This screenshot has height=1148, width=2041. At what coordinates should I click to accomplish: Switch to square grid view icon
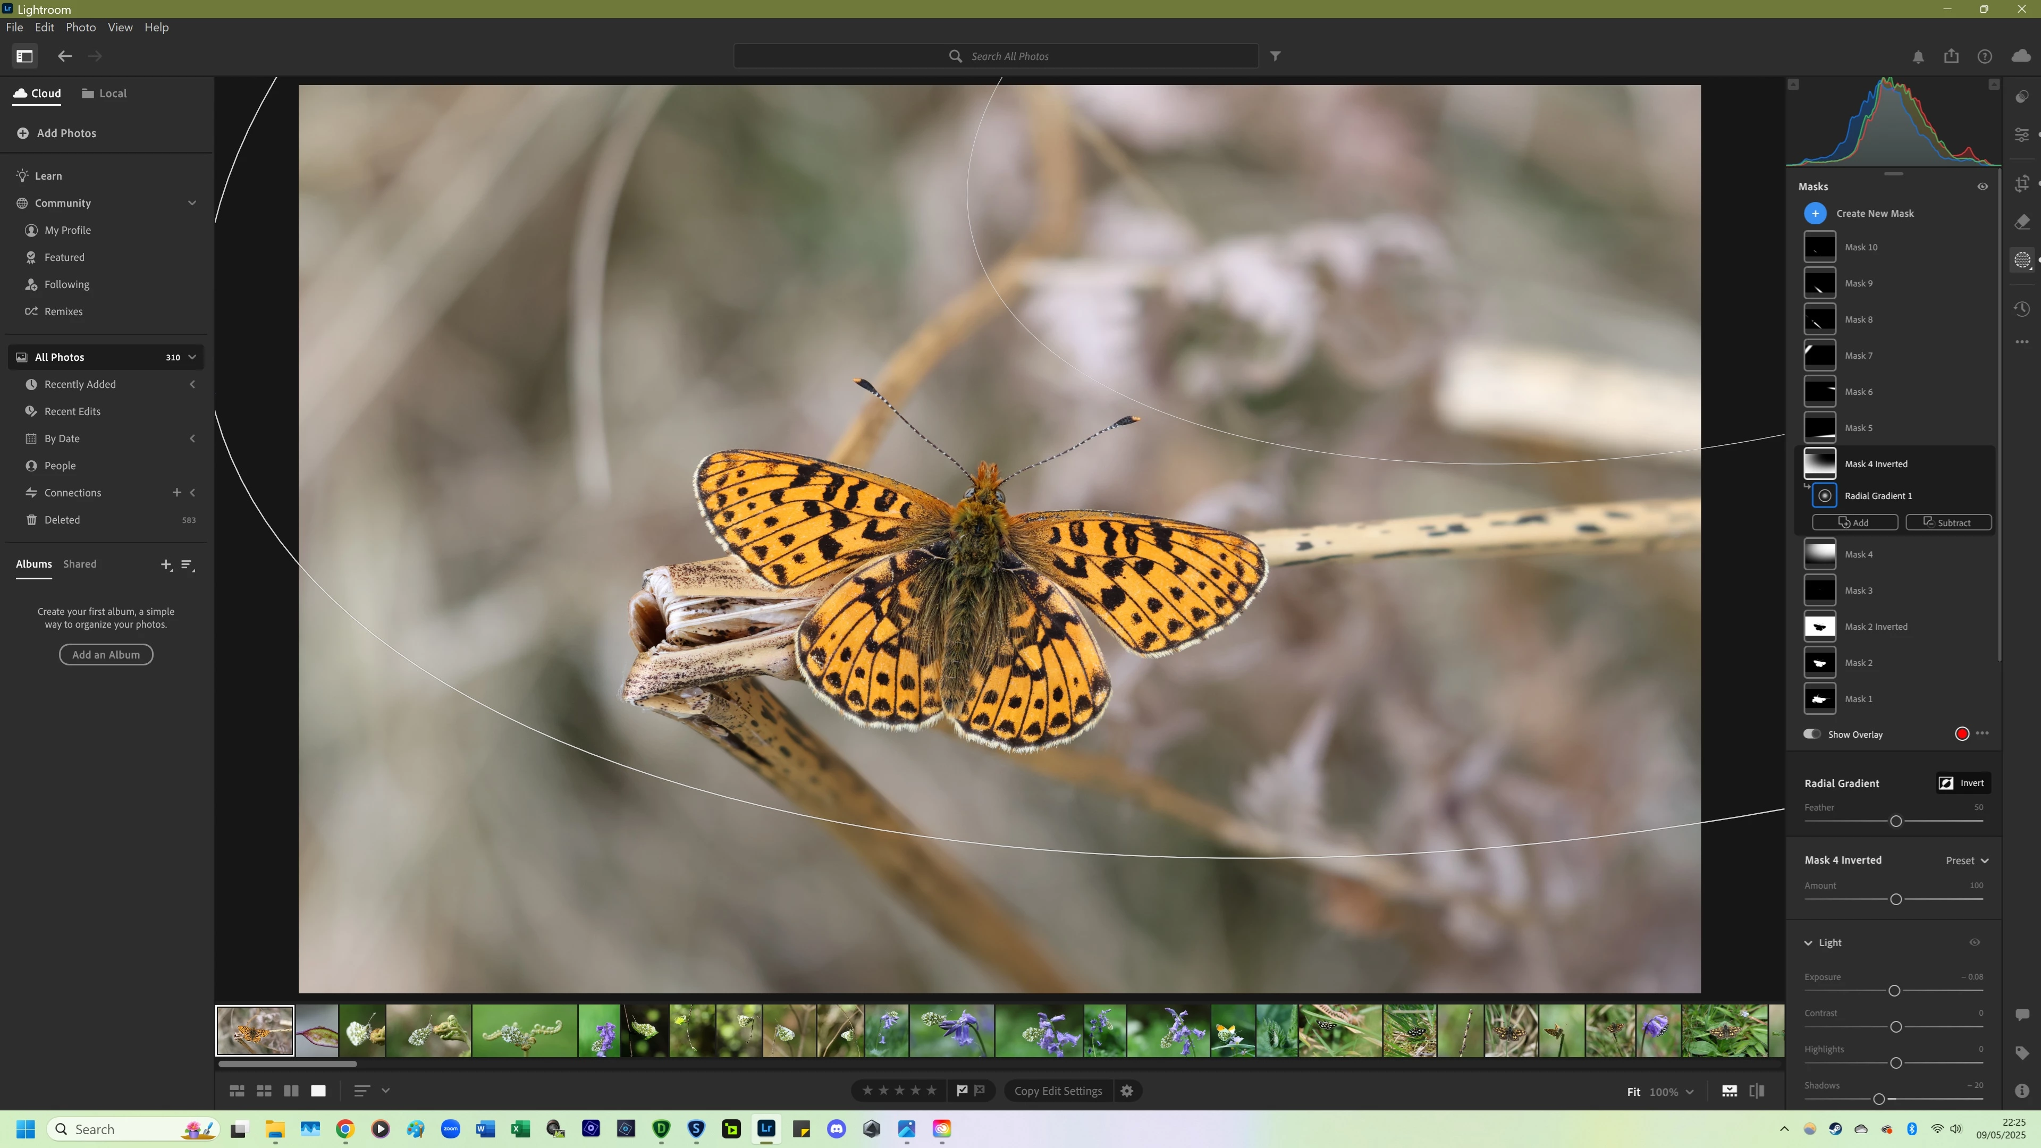click(x=264, y=1091)
